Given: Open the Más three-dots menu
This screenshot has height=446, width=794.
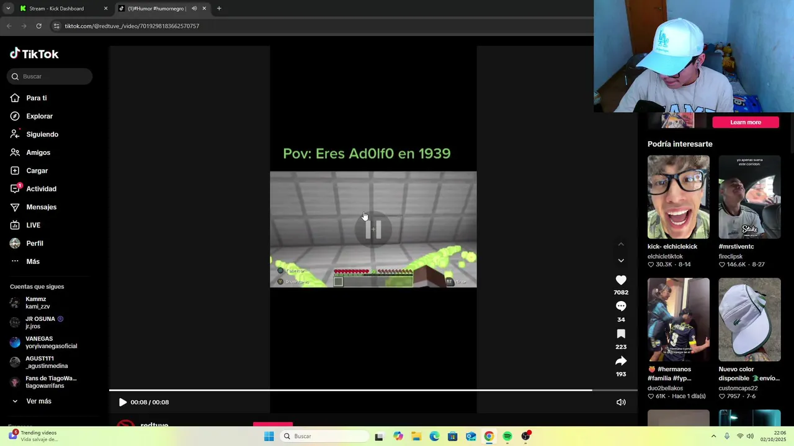Looking at the screenshot, I should tap(15, 261).
